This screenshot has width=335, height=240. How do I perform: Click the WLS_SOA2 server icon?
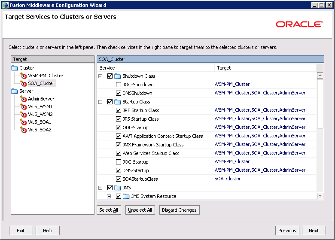coord(23,130)
